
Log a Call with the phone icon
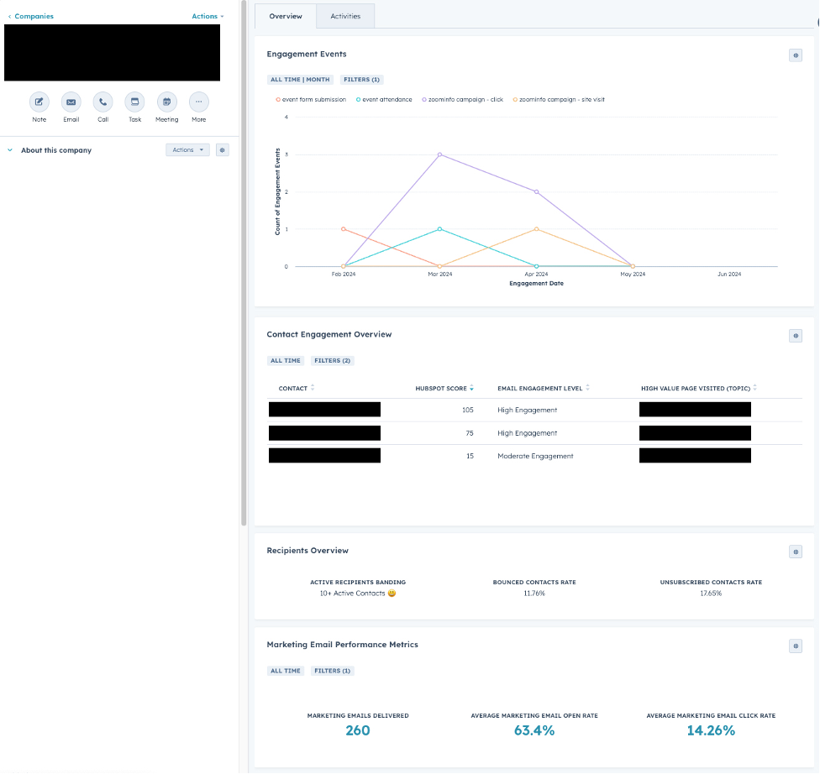coord(103,102)
